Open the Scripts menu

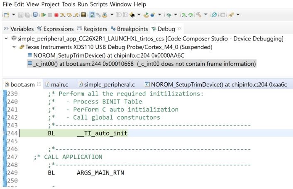point(99,4)
